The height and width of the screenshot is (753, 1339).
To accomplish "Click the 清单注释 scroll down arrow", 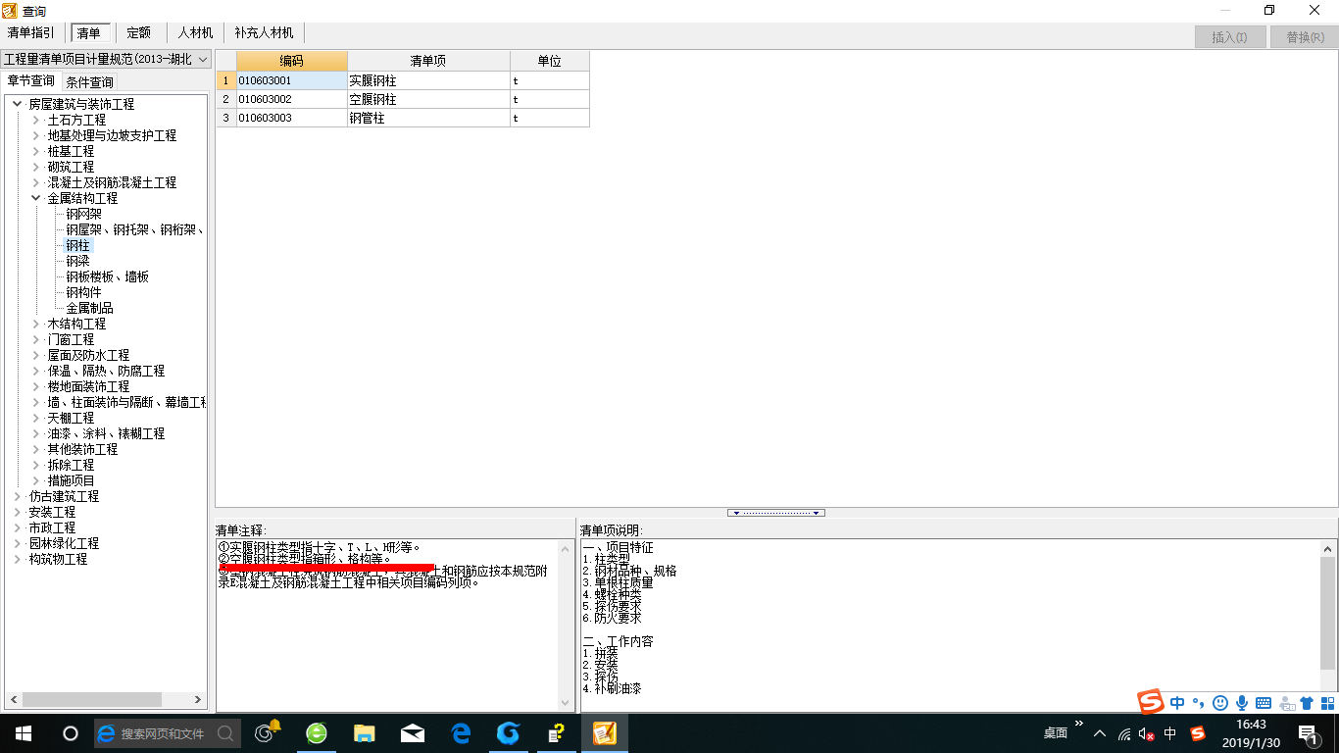I will pos(565,703).
